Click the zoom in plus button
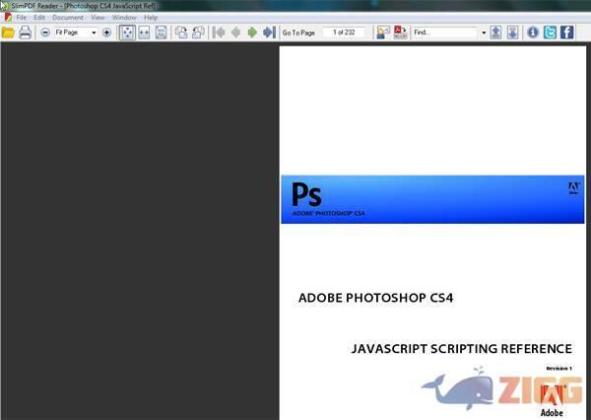This screenshot has height=420, width=591. tap(106, 33)
